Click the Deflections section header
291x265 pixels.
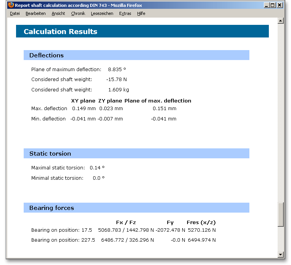click(x=47, y=55)
